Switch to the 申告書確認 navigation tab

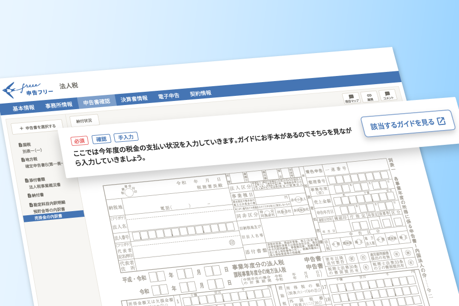point(97,103)
